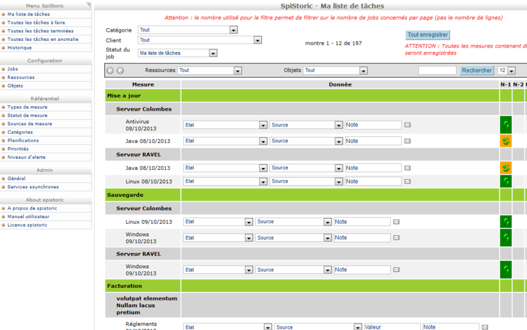Viewport: 527px width, 330px height.
Task: Click orange N-1 status icon for RAVEL Java row
Action: (506, 168)
